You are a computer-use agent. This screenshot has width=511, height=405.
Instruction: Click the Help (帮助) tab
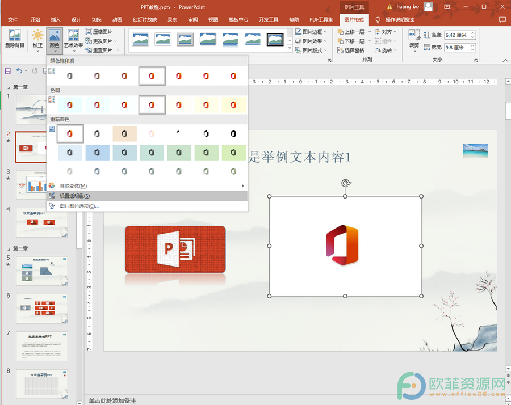[294, 19]
